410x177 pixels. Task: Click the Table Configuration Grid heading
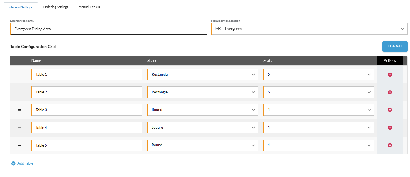pyautogui.click(x=33, y=47)
